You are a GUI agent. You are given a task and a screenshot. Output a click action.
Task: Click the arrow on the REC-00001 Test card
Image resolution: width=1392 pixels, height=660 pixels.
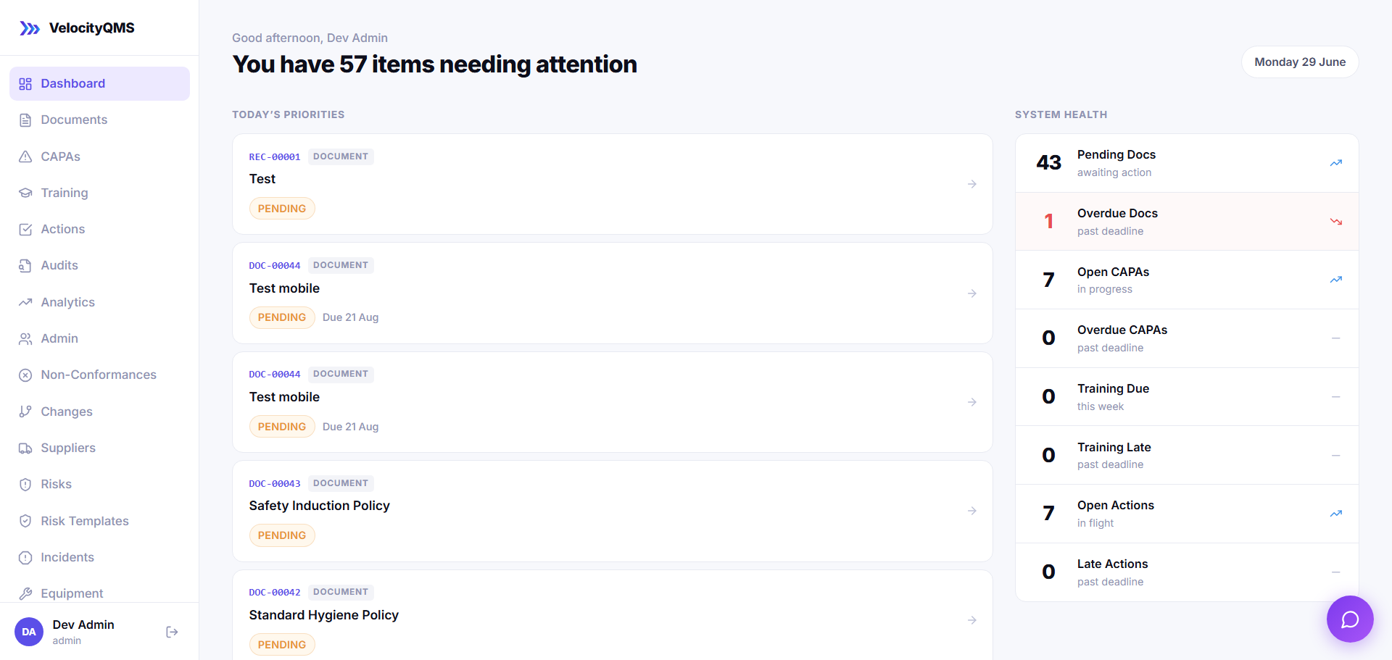coord(972,184)
